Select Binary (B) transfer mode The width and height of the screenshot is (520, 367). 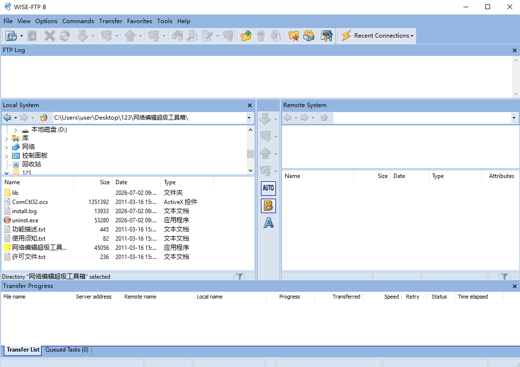click(268, 205)
